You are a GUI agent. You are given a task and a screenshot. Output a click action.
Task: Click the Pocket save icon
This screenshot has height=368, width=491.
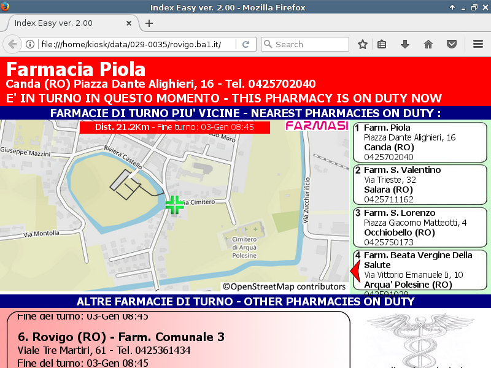[x=452, y=44]
